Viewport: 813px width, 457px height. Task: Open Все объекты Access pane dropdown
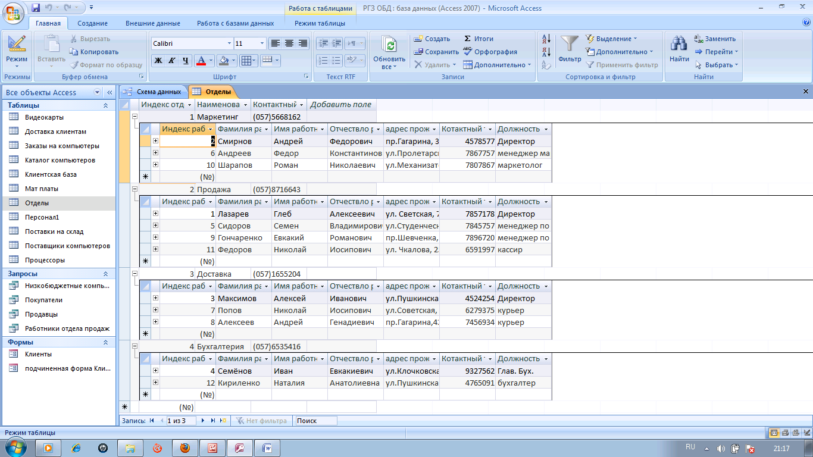pyautogui.click(x=98, y=92)
